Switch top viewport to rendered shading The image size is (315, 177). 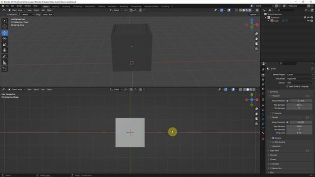250,10
